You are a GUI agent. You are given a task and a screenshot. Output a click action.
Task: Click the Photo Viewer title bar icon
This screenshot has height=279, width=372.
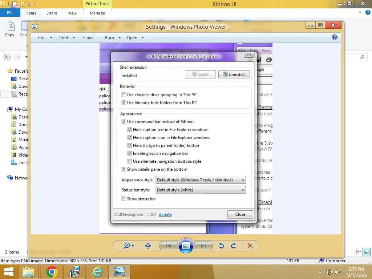(x=35, y=27)
